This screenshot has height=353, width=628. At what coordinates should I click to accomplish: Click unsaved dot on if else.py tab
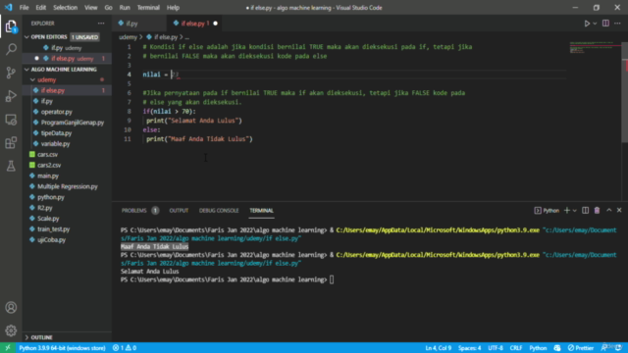tap(216, 24)
